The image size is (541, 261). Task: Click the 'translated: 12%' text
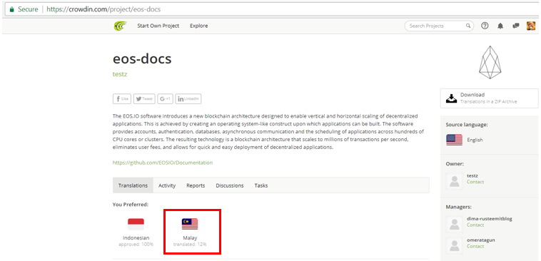pos(190,244)
